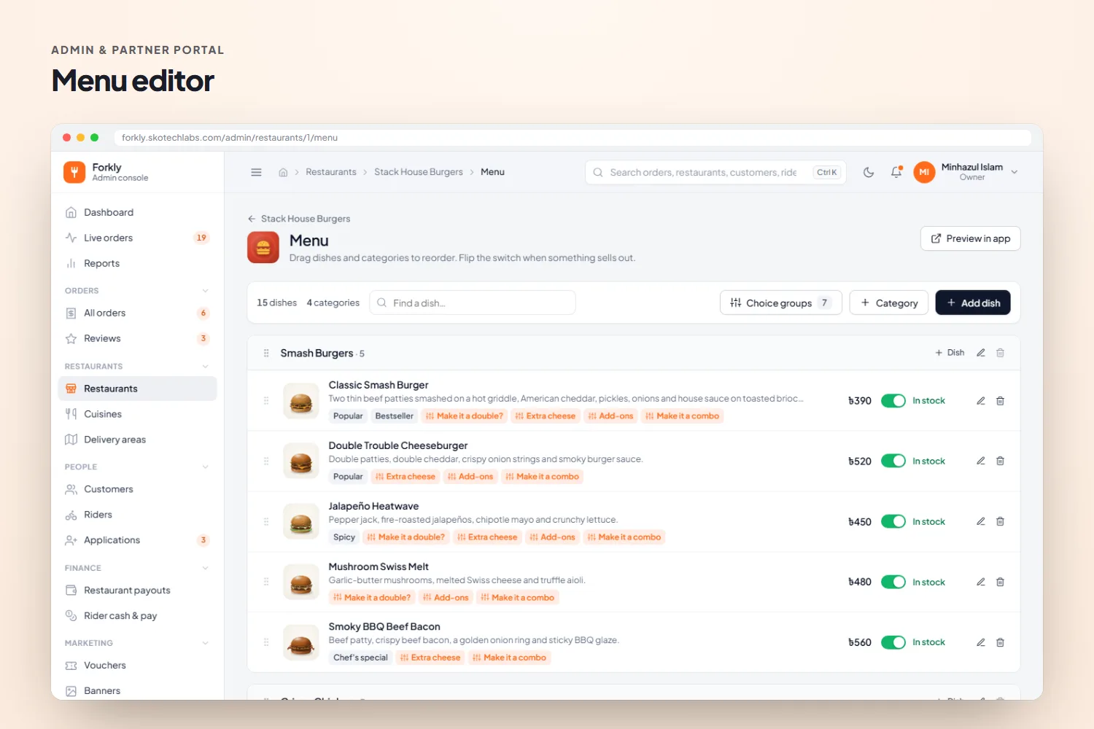Click Classic Smash Burger's Make it a double? tag
The image size is (1094, 729).
tap(465, 416)
